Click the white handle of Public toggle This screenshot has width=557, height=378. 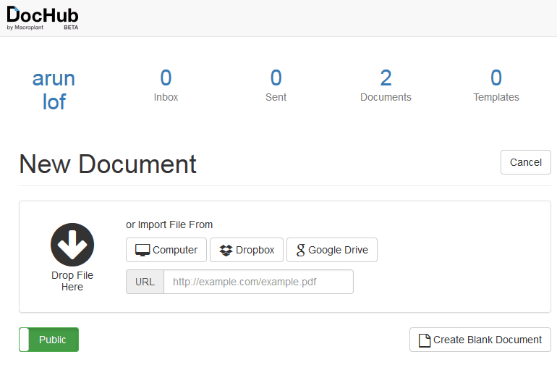tap(24, 340)
